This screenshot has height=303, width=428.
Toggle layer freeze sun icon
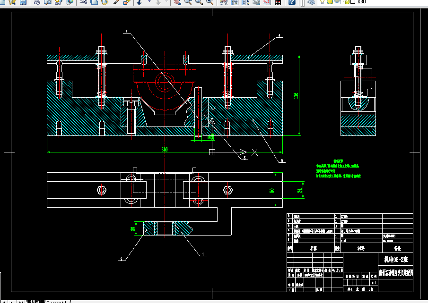330,2
